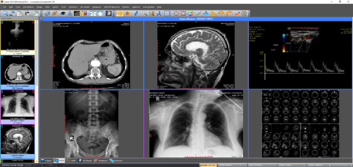
Task: Pick the line measurement tool
Action: point(198,14)
